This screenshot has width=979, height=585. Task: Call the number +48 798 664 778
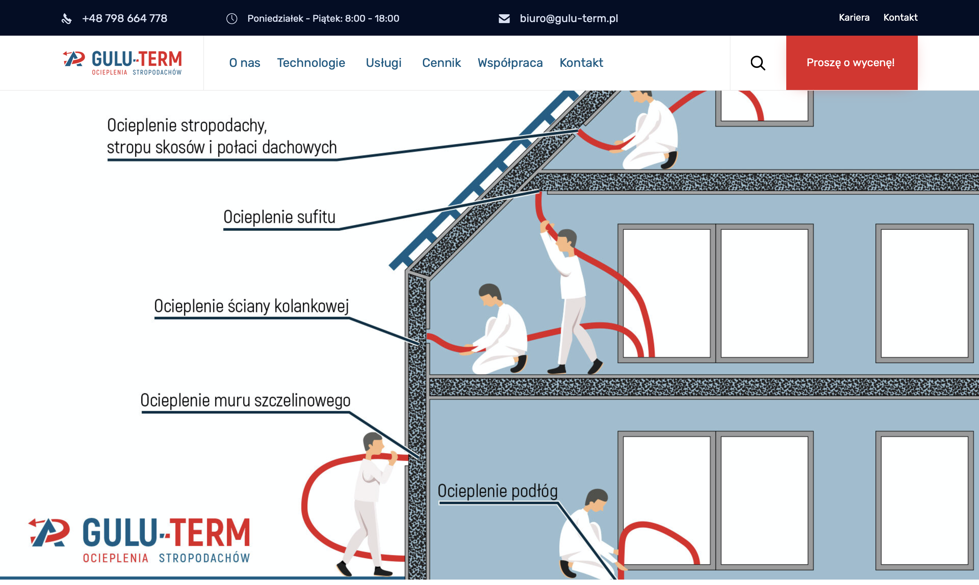(x=125, y=19)
